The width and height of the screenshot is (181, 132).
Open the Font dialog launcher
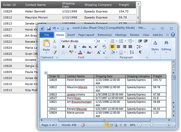106,58
